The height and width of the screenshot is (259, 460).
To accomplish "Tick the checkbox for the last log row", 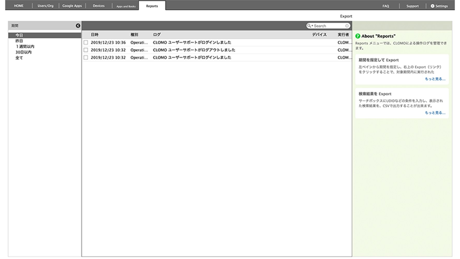I will [x=86, y=57].
